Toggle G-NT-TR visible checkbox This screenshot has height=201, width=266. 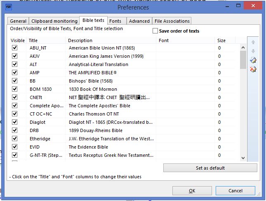click(x=14, y=155)
